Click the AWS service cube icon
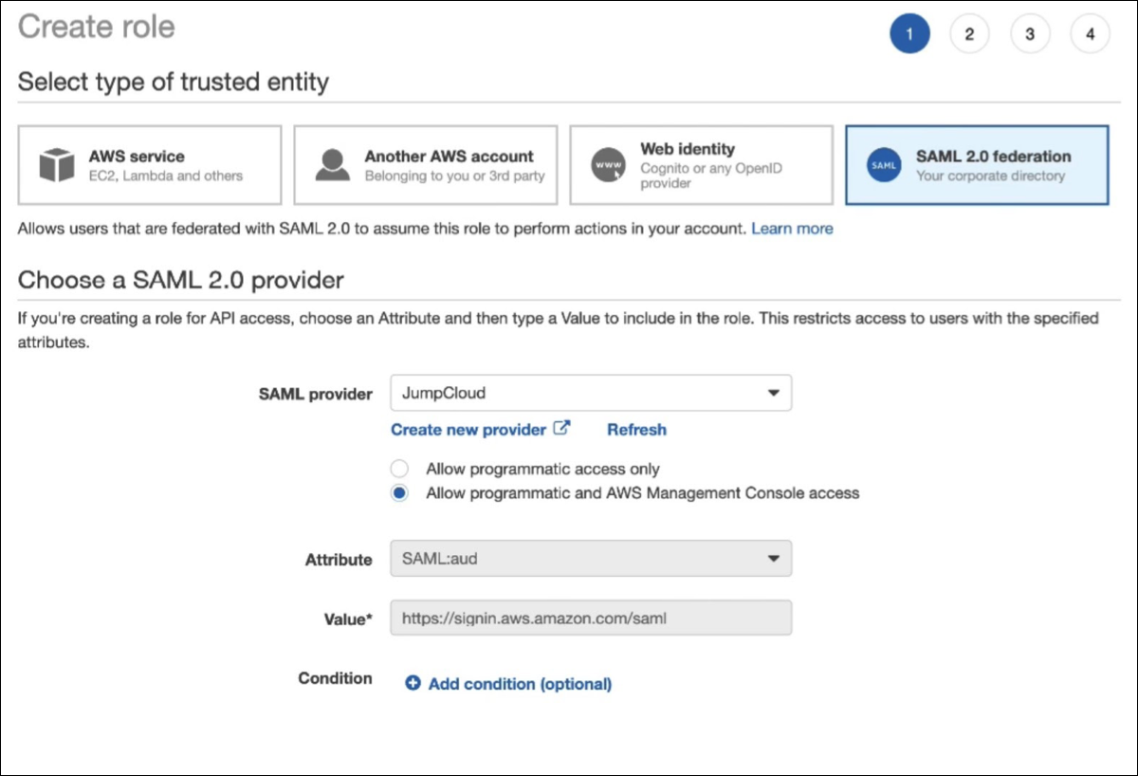1138x776 pixels. (x=56, y=165)
